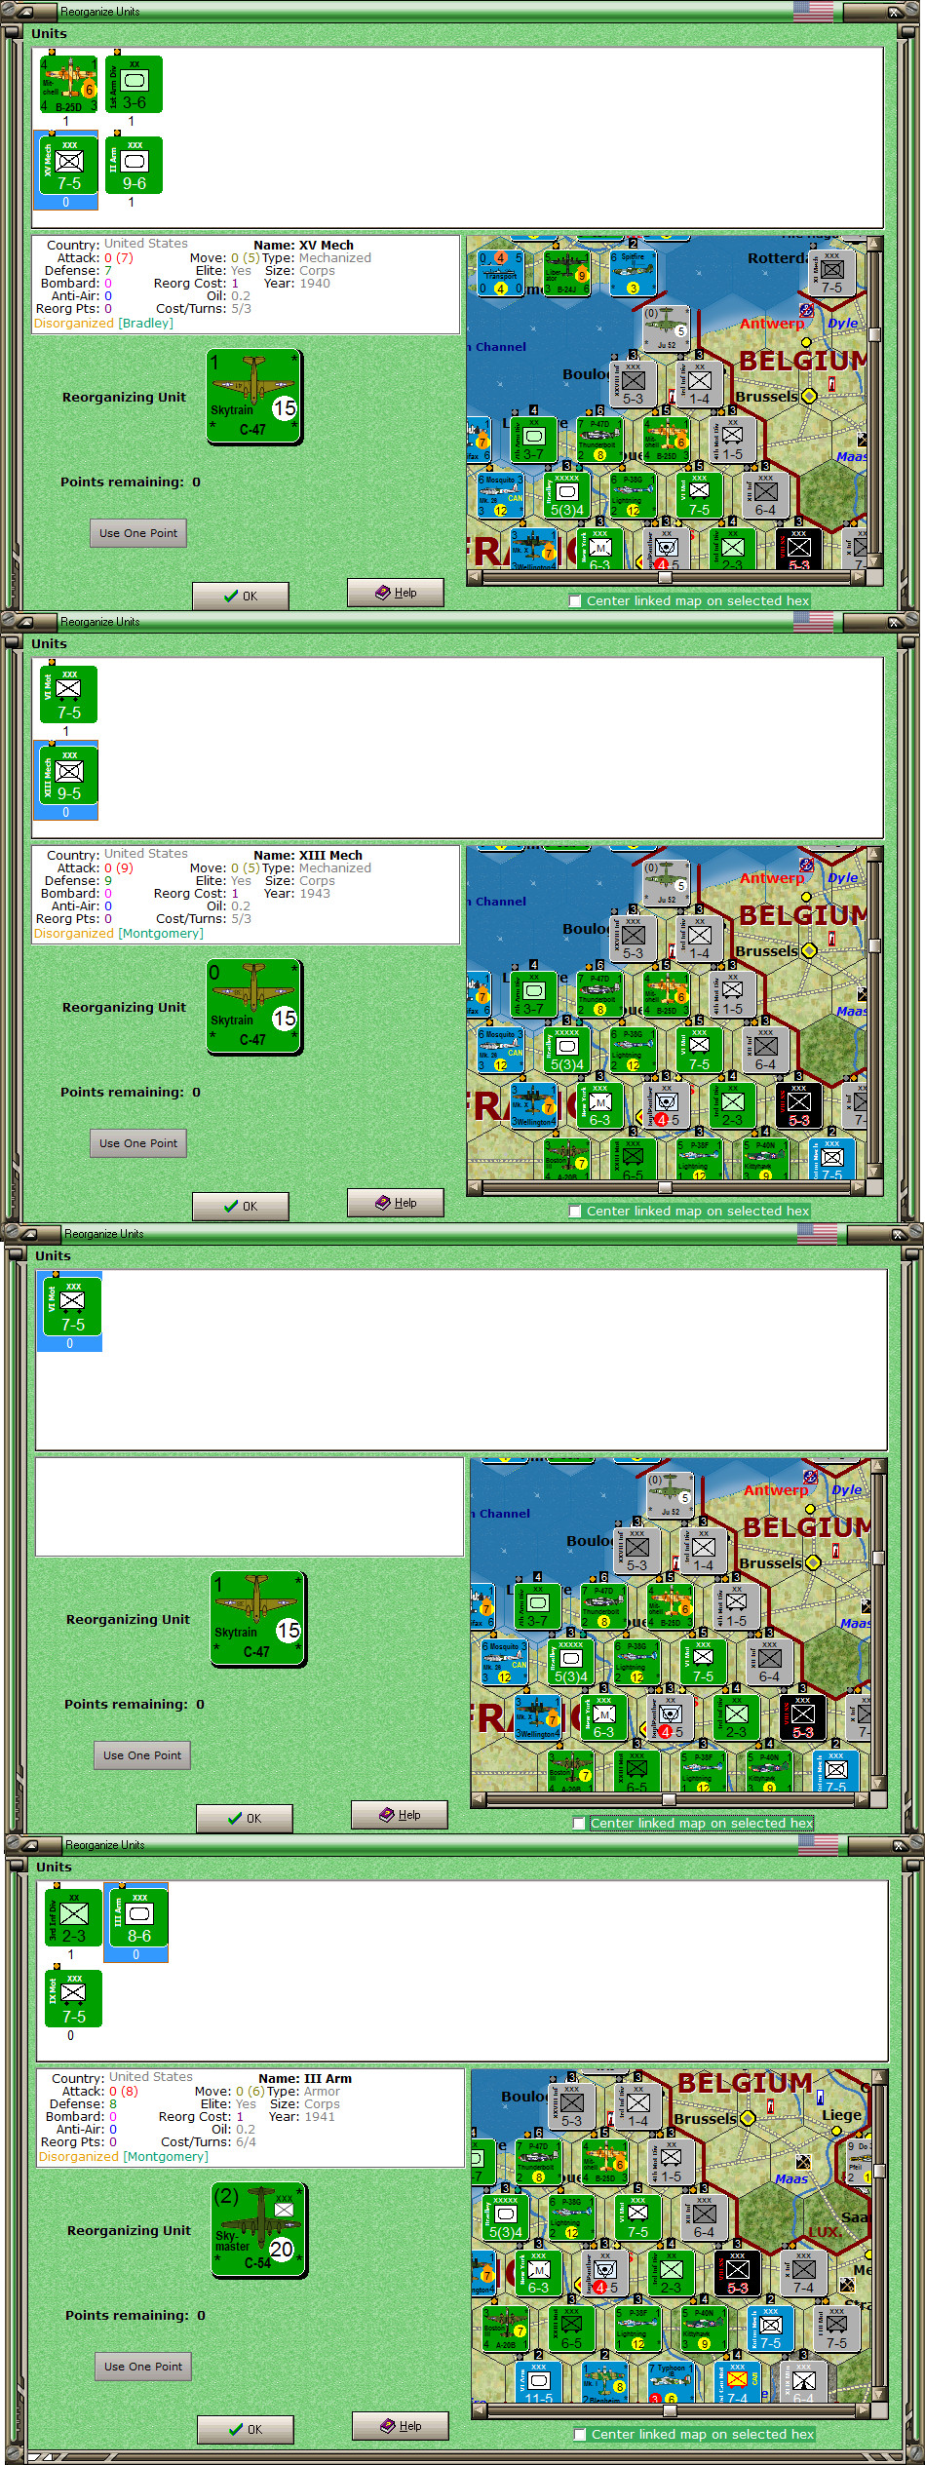Click Wellington Mk. X bomber on XIII Mech window map
This screenshot has height=2465, width=925.
[x=534, y=1105]
